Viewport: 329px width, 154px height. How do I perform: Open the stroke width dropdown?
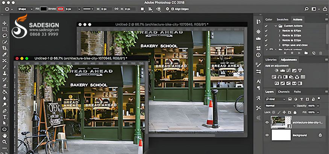[79, 9]
